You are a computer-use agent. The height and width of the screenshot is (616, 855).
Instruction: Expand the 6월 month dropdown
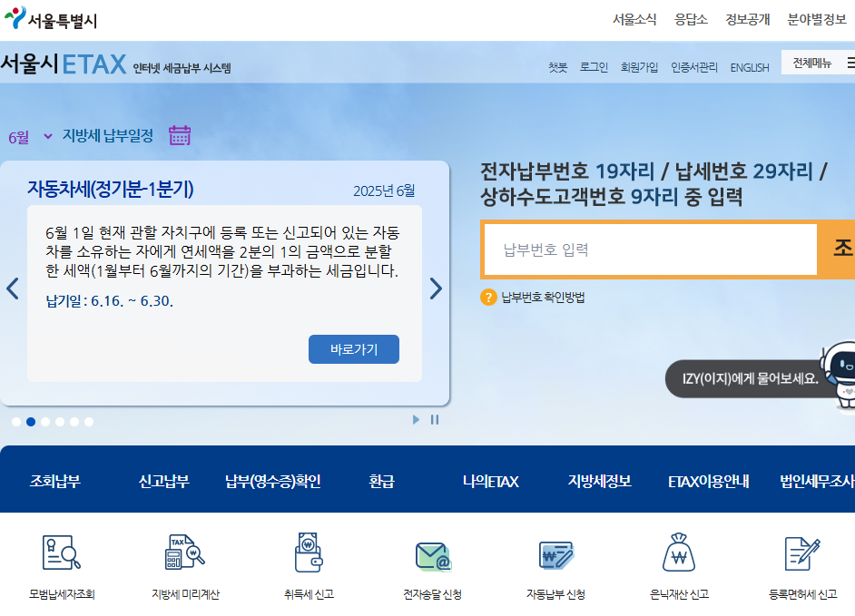[31, 136]
